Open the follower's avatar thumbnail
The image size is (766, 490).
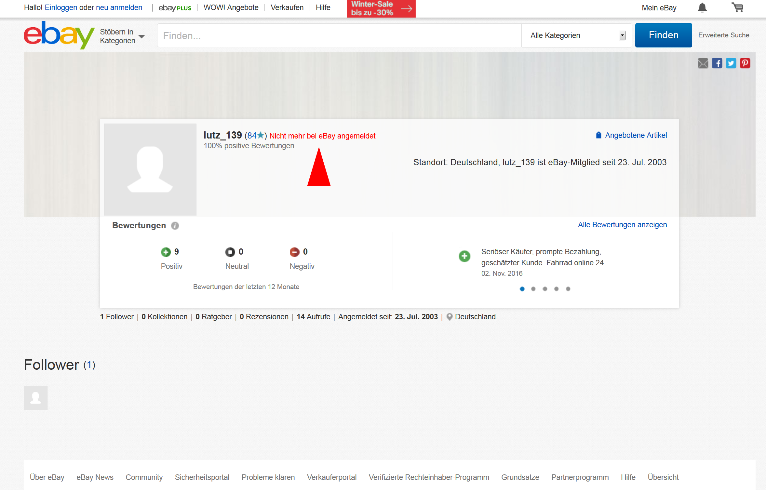pos(35,398)
